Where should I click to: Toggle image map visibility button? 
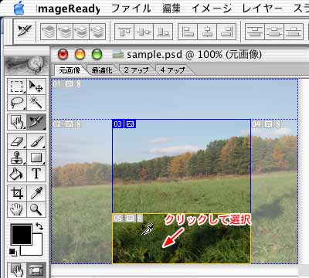tap(17, 270)
